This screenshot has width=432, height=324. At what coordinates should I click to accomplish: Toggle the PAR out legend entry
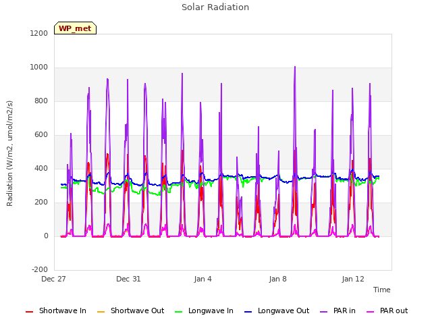[387, 310]
